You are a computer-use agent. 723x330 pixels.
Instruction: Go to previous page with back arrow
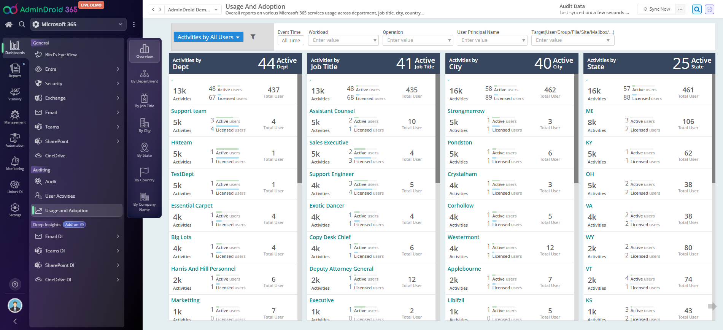[153, 10]
